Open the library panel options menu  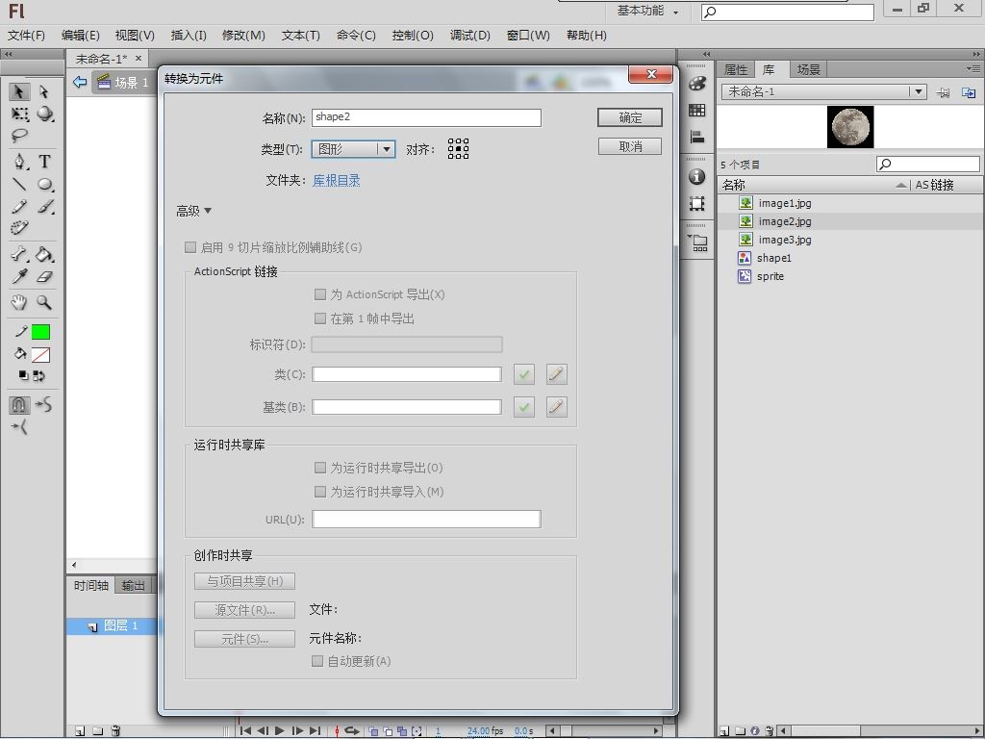pyautogui.click(x=972, y=68)
